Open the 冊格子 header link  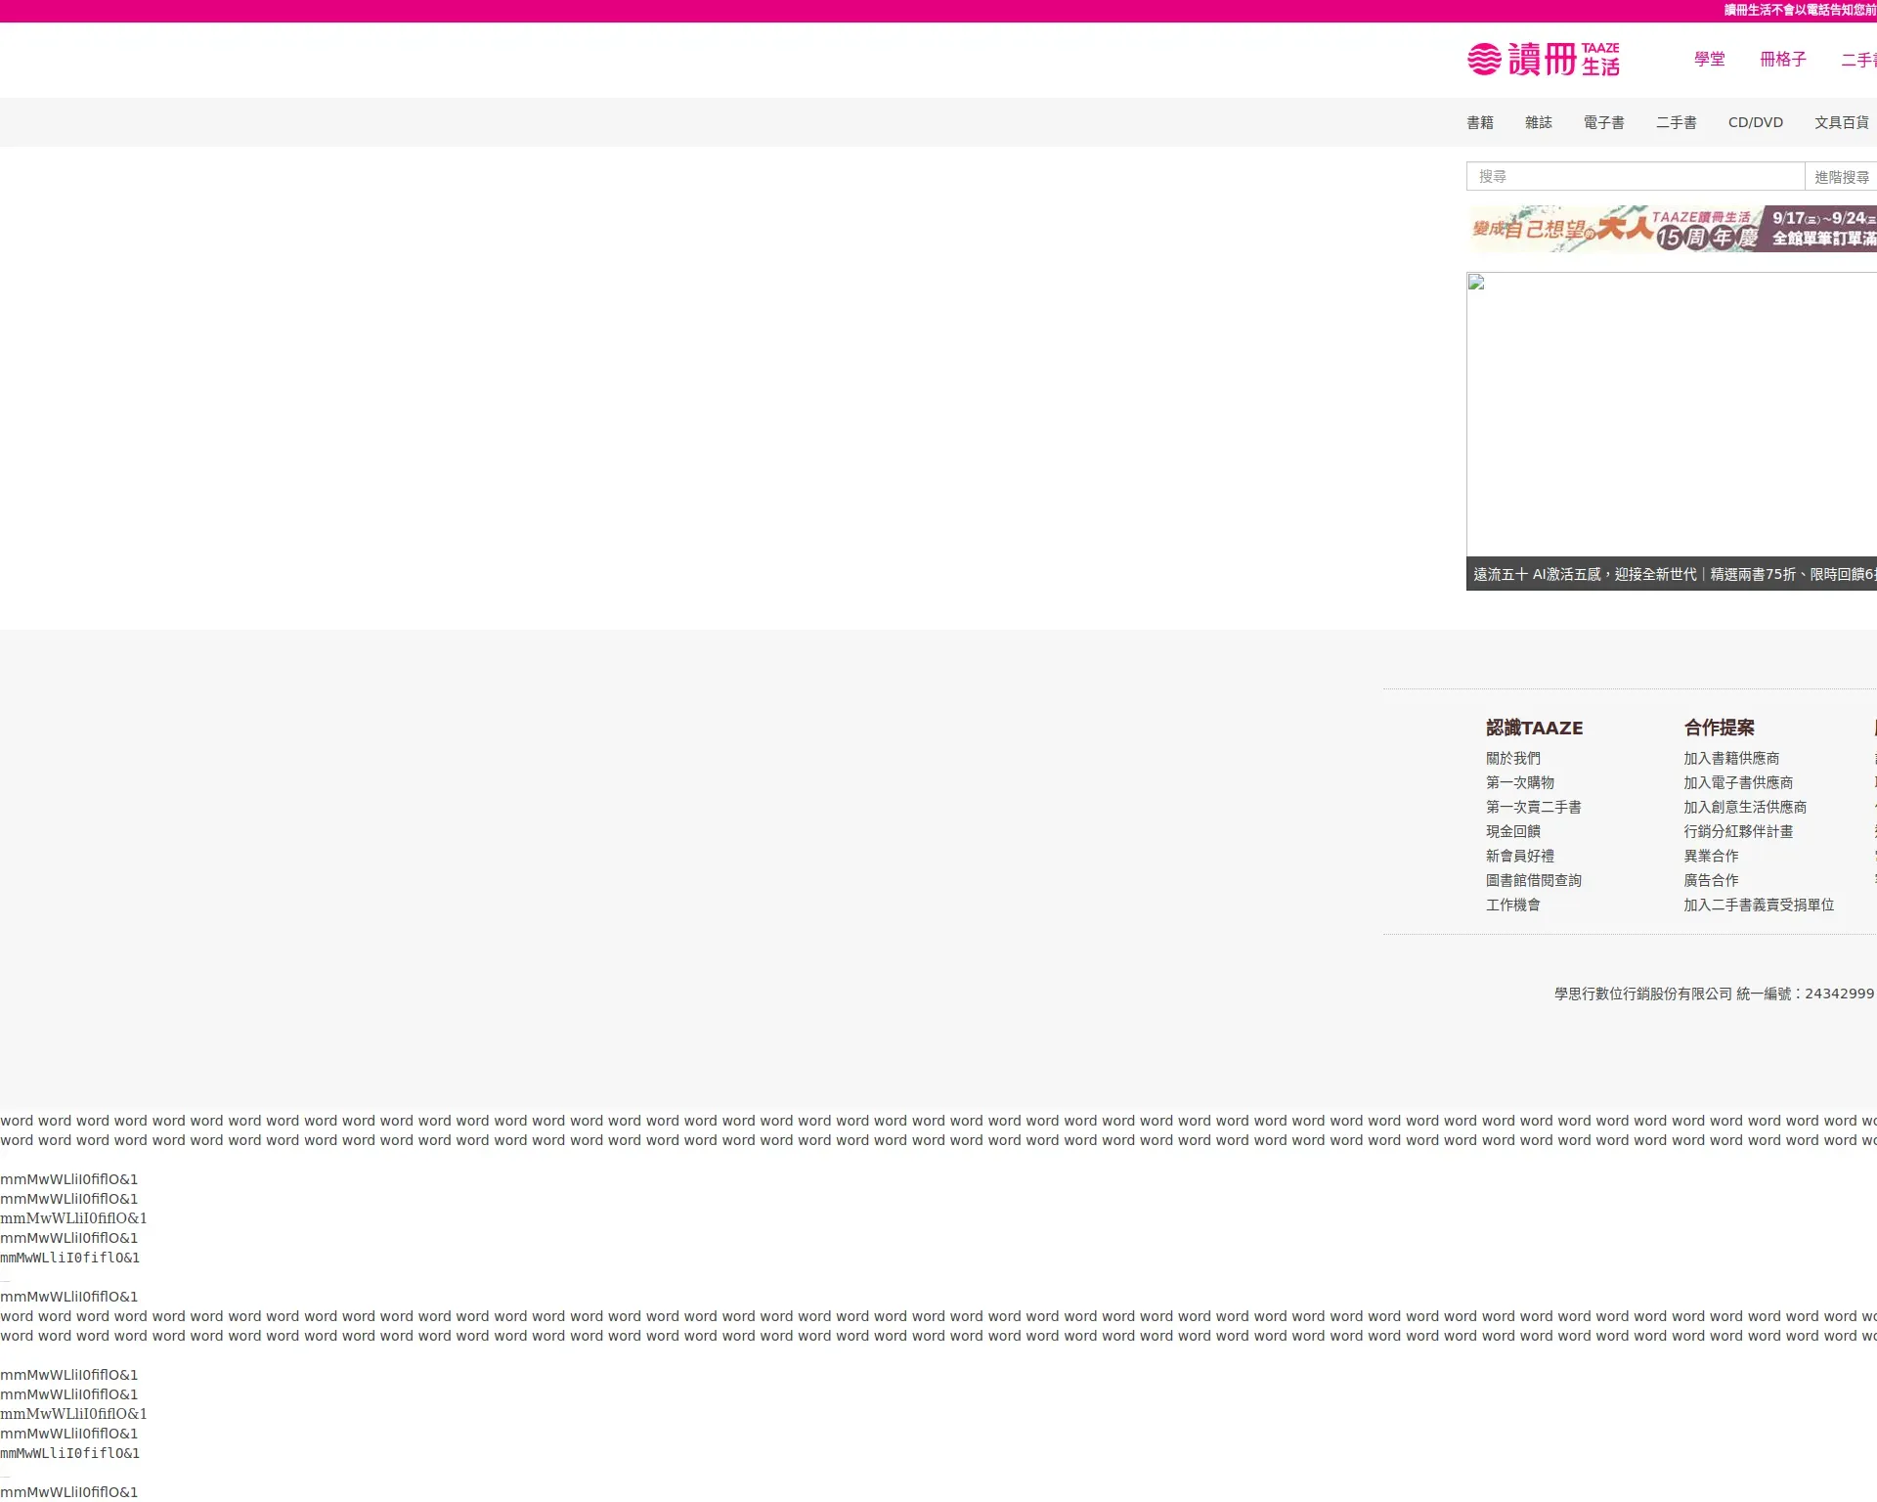(x=1782, y=60)
